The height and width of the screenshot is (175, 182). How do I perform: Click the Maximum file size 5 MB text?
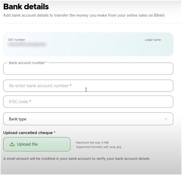coord(93,142)
